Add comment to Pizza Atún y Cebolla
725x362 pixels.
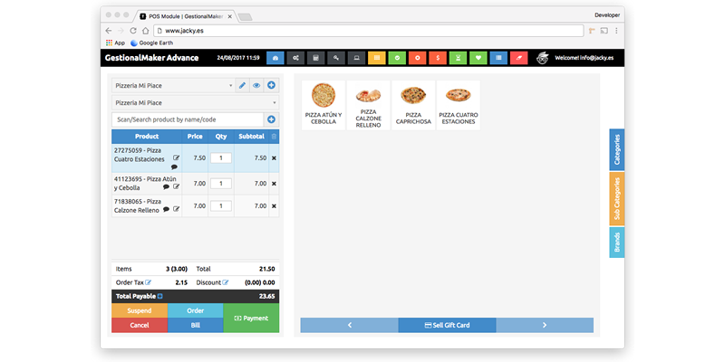166,187
